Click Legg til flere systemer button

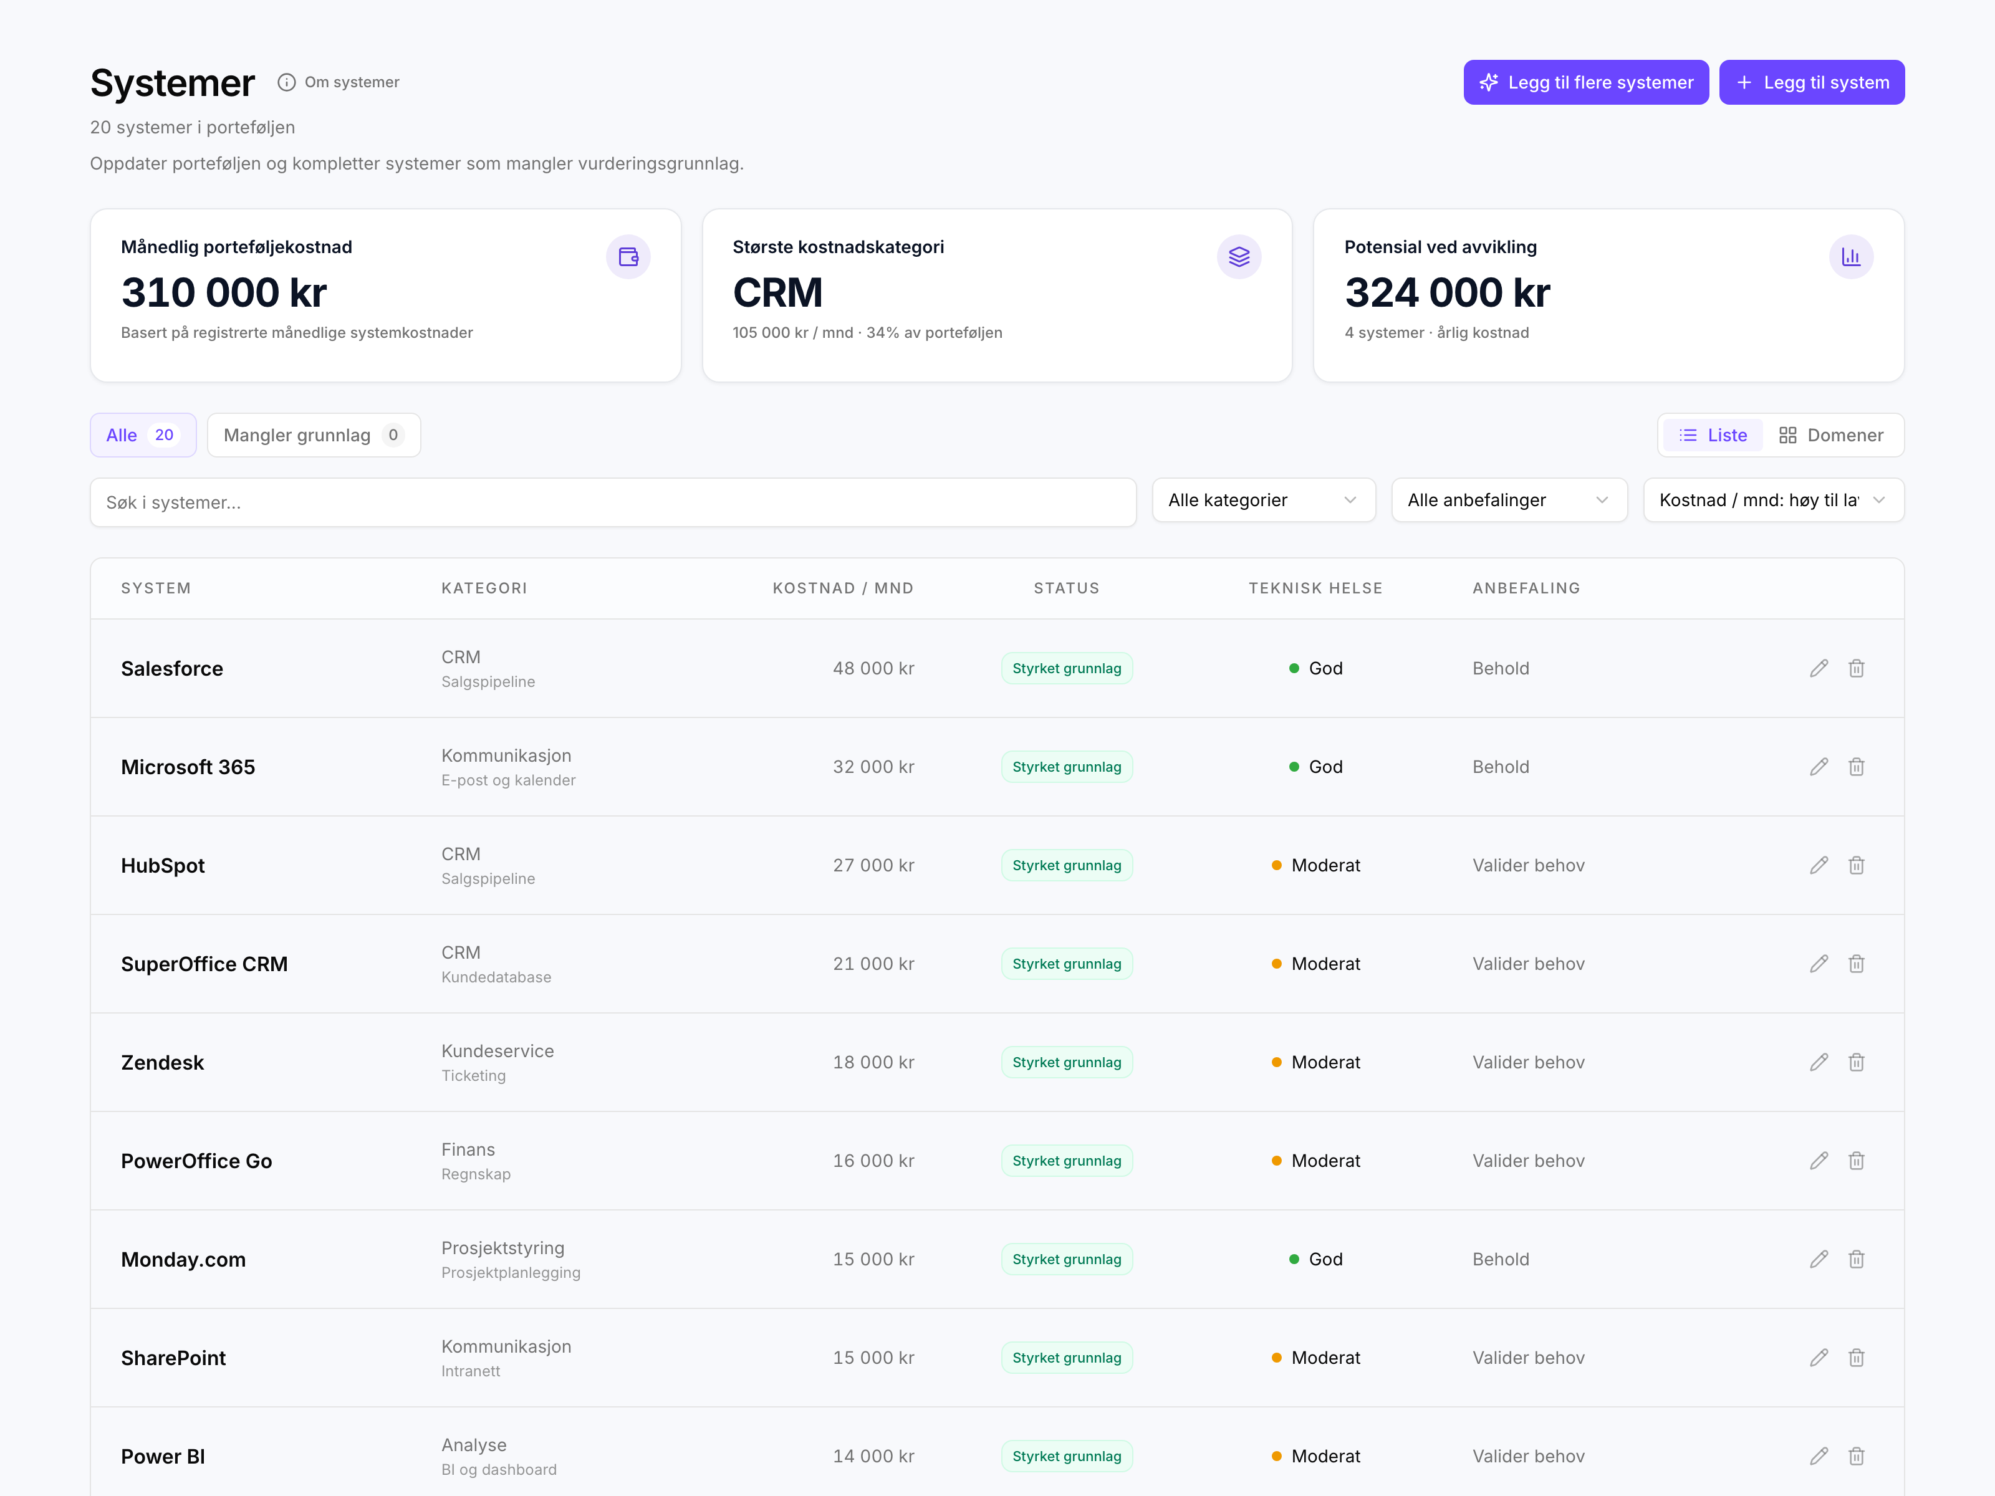(1585, 82)
